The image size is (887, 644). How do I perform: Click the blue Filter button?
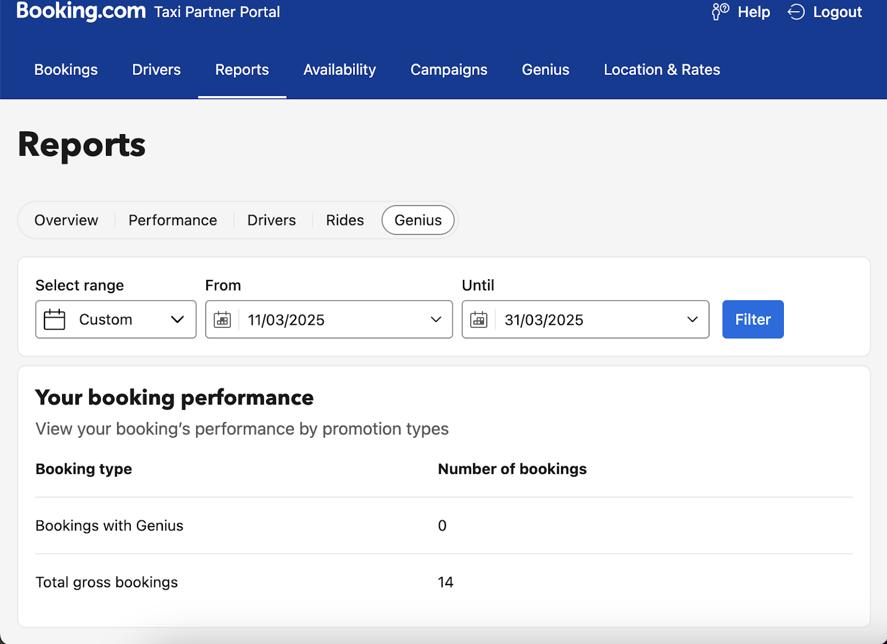[x=753, y=319]
